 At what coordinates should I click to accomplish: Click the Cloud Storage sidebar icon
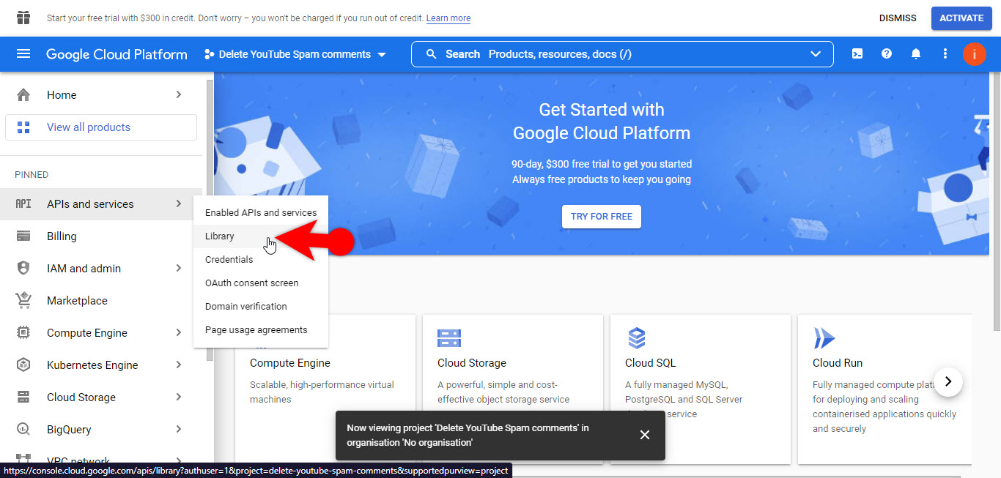(23, 397)
